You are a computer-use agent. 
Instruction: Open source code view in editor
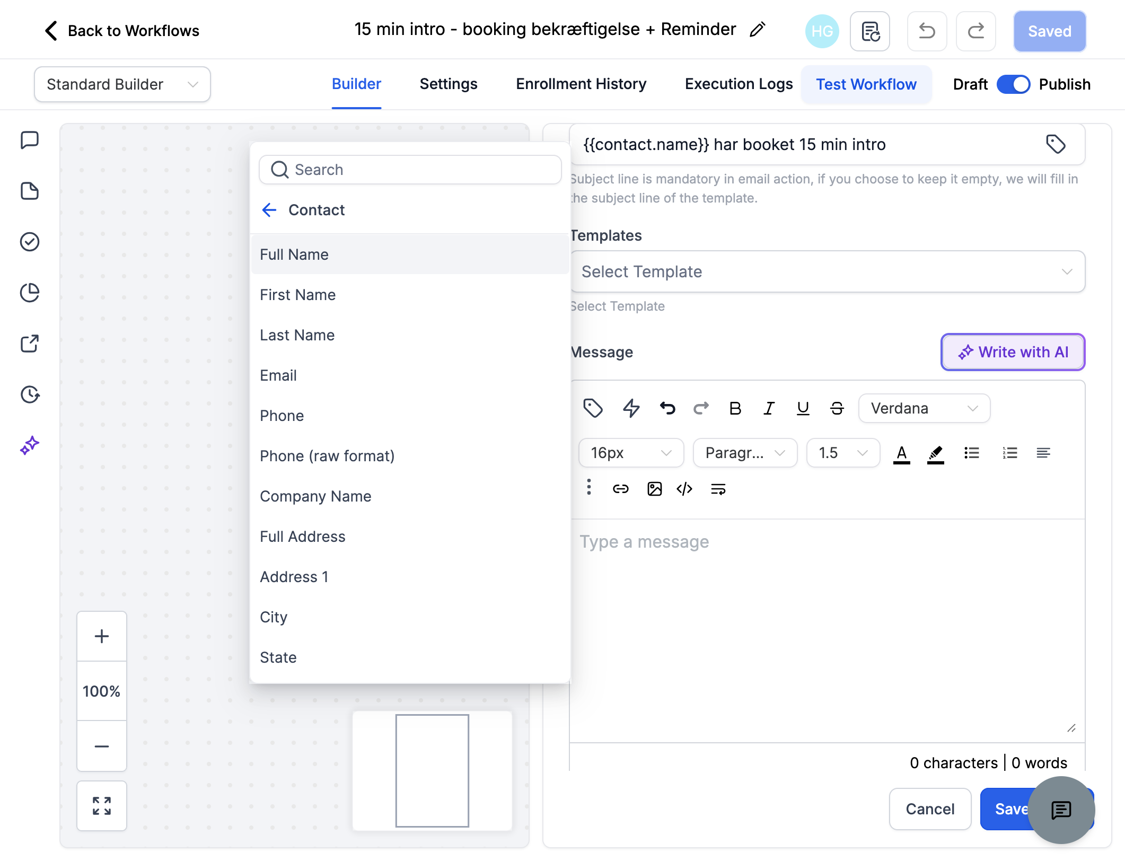point(684,489)
